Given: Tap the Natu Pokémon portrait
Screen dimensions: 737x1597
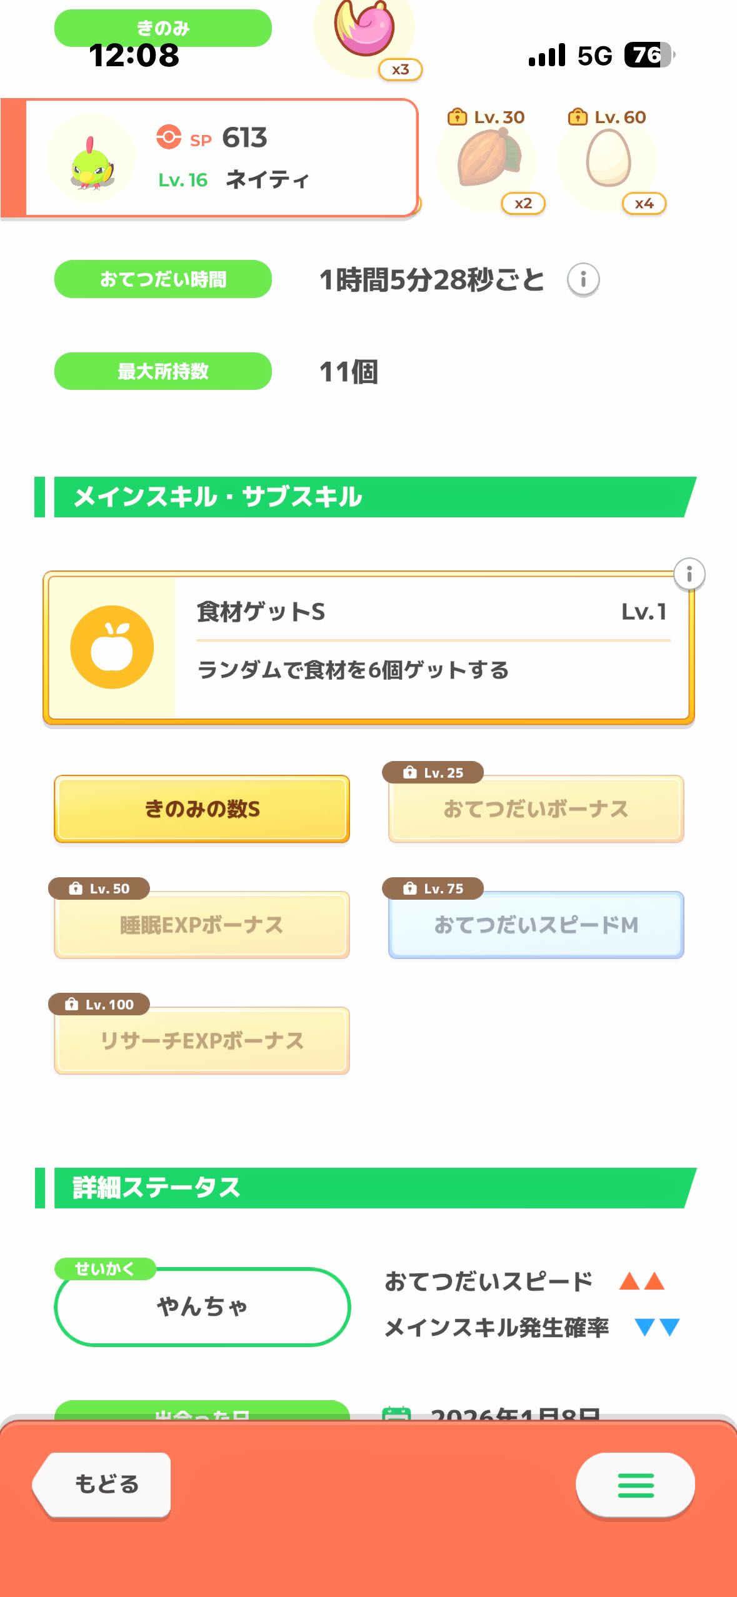Looking at the screenshot, I should (x=91, y=160).
